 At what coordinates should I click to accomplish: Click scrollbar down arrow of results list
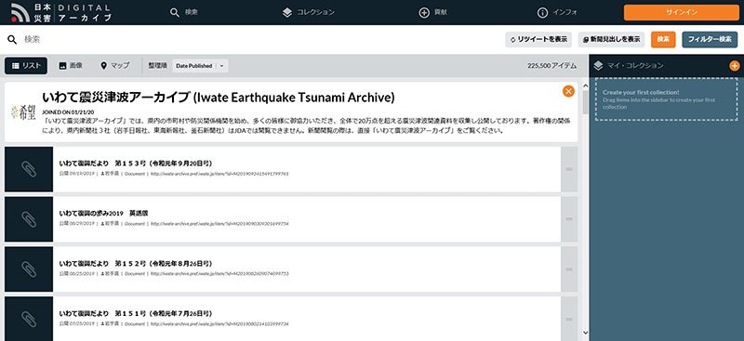(585, 333)
